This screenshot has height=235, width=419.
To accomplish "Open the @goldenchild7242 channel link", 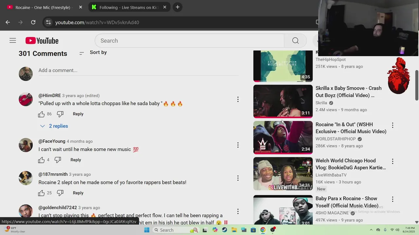I will 58,208.
